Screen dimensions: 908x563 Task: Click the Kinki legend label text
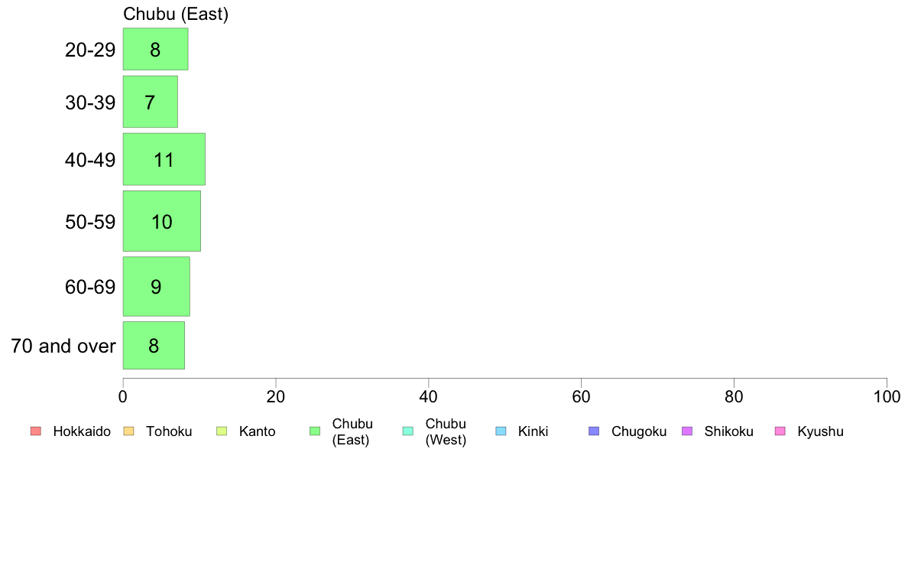pyautogui.click(x=533, y=431)
